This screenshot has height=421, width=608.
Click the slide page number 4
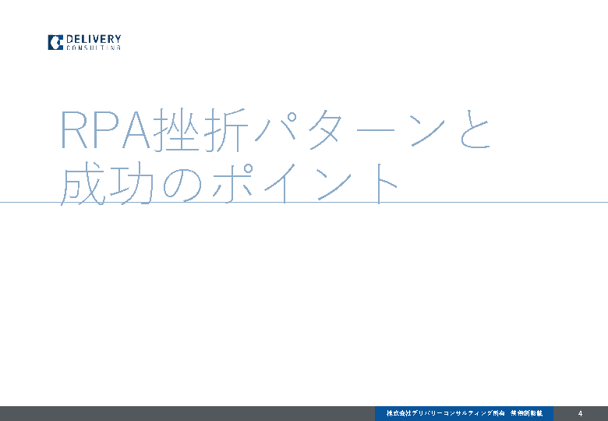(x=580, y=413)
